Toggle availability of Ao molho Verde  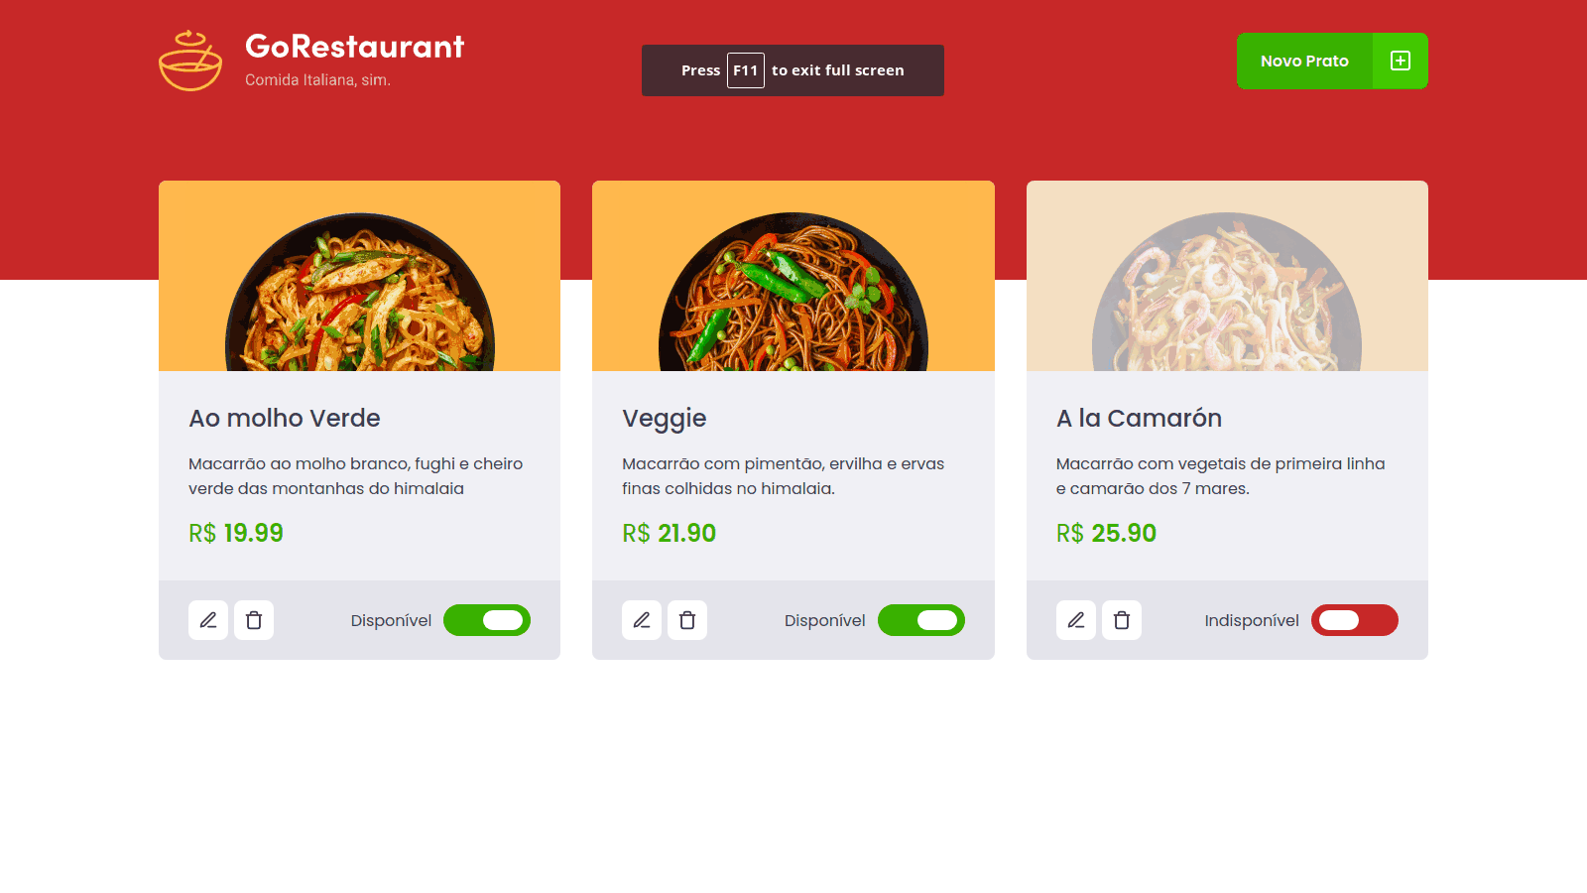coord(487,620)
